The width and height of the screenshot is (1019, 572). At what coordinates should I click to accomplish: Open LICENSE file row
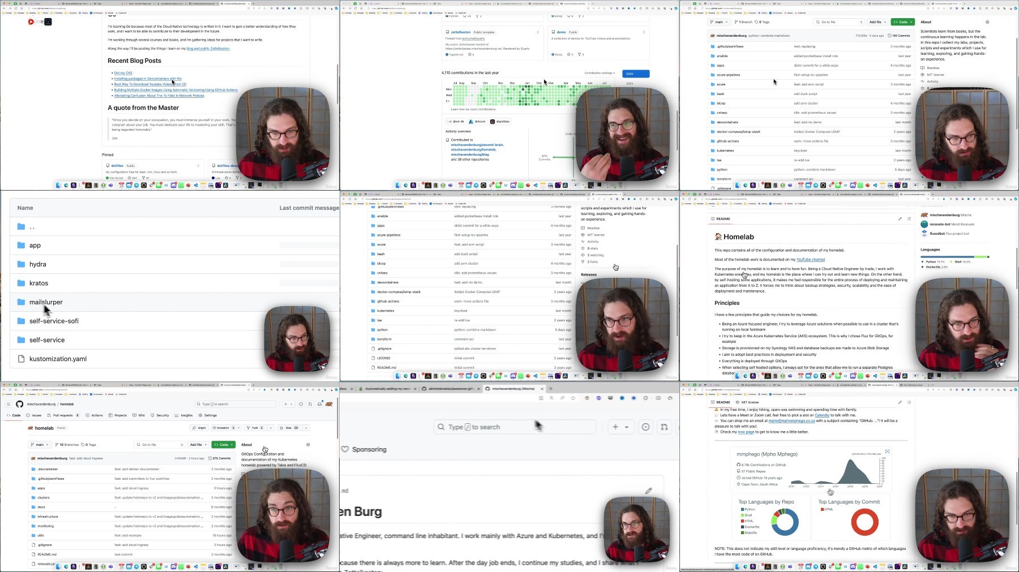[x=470, y=358]
